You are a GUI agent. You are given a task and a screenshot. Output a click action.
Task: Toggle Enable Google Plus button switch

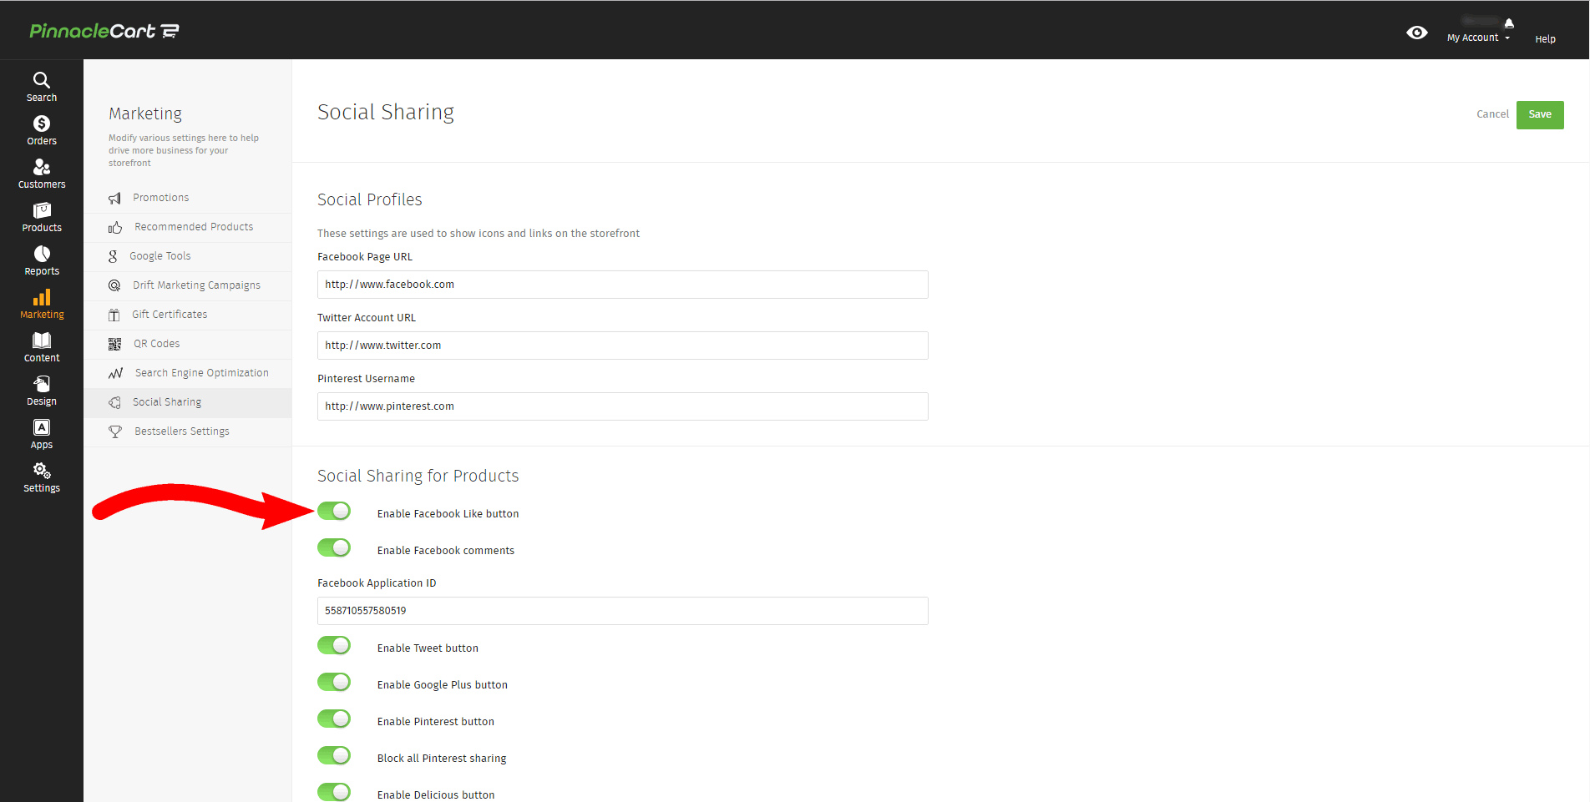coord(334,682)
